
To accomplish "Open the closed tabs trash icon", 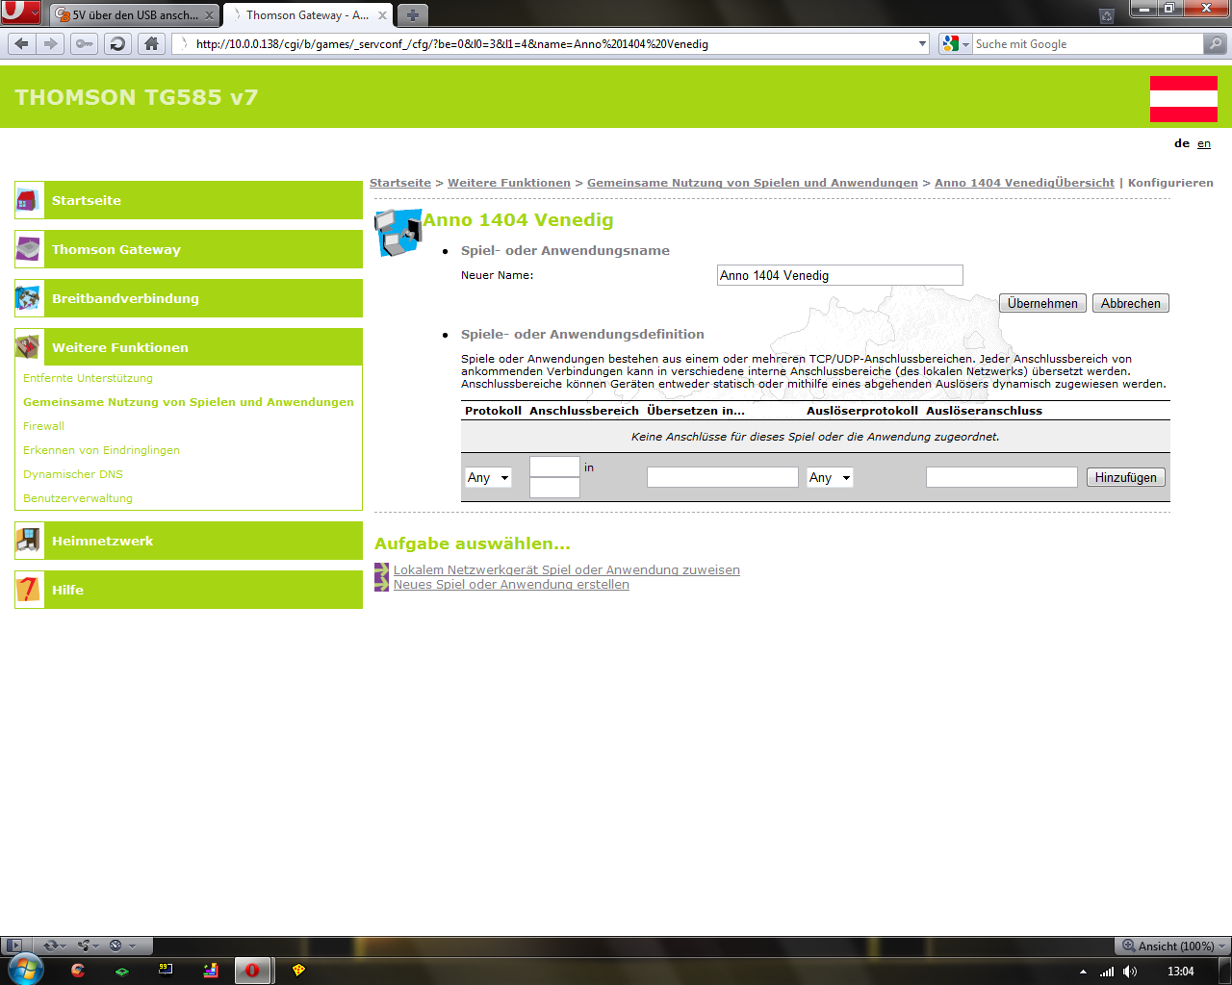I will pyautogui.click(x=1107, y=15).
